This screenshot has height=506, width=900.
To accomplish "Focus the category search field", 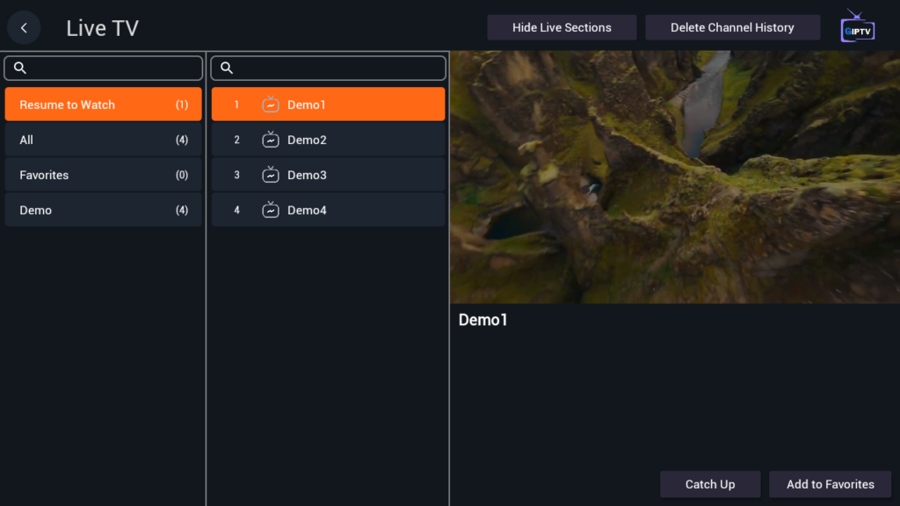I will [114, 69].
